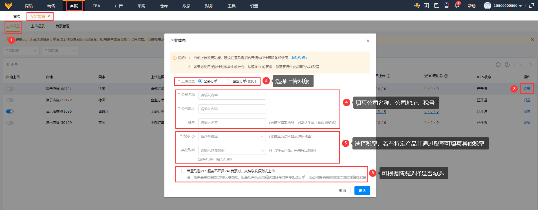Click the 取消 button

click(343, 191)
